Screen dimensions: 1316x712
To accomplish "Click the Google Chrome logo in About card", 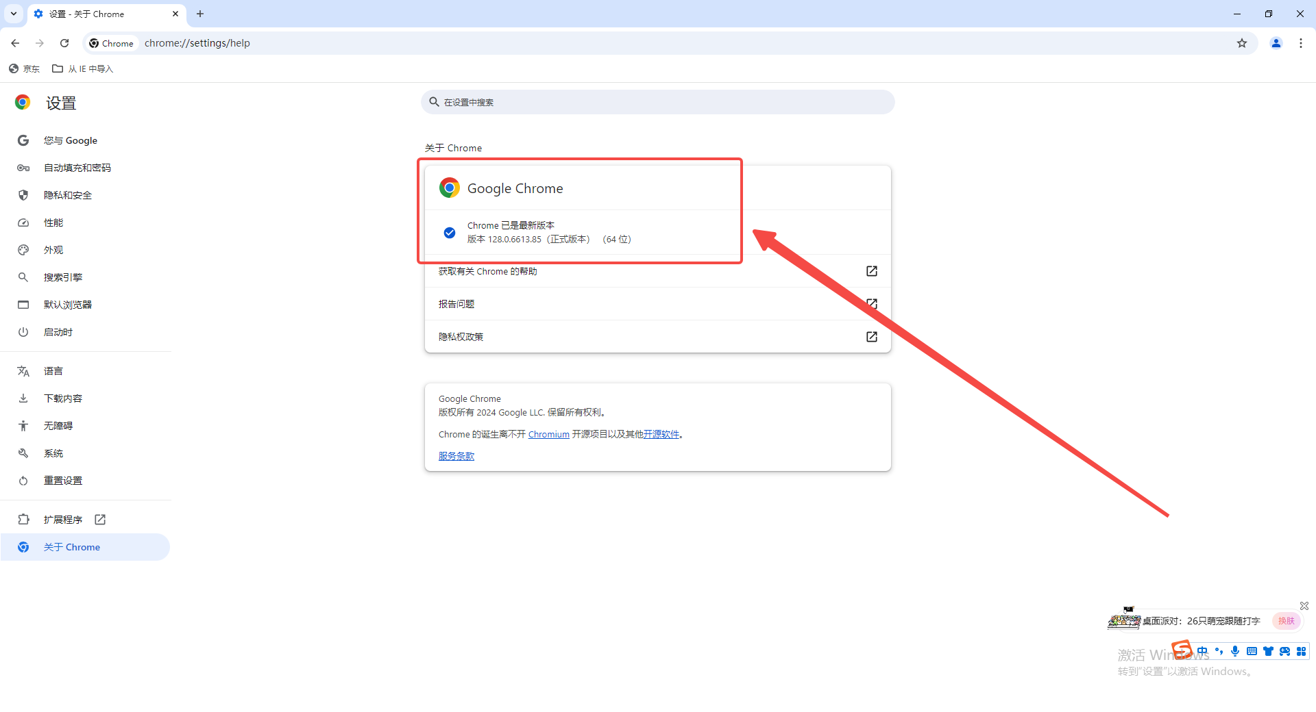I will 450,188.
